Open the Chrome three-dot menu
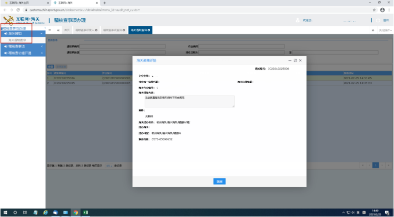Image resolution: width=394 pixels, height=217 pixels. tap(389, 10)
